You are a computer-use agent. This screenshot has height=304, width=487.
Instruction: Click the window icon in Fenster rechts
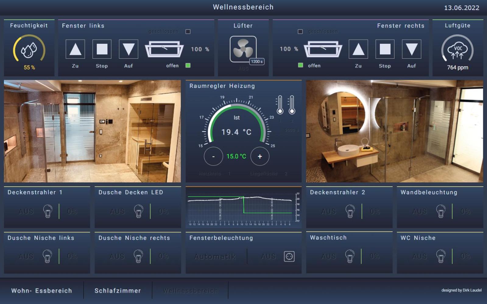point(323,49)
